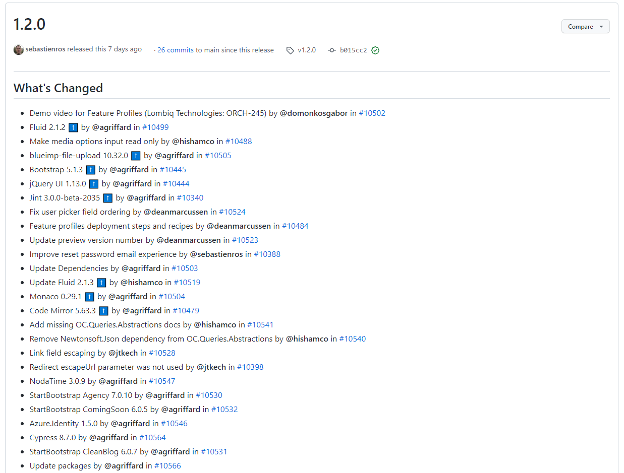The width and height of the screenshot is (624, 473).
Task: Open @sebastienros mention on reset password line
Action: click(216, 254)
